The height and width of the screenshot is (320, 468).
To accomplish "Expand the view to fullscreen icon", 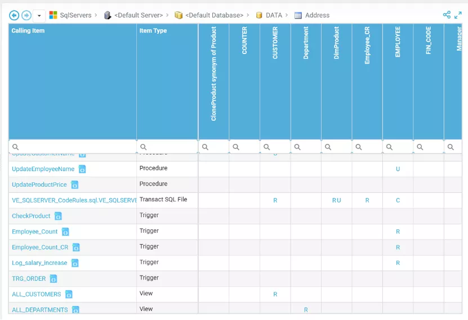I will coord(458,15).
